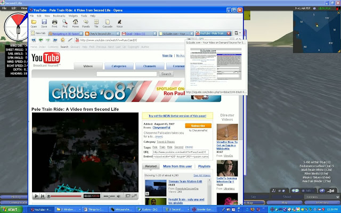This screenshot has height=213, width=341.
Task: Click the Reload page icon
Action: 63,40
